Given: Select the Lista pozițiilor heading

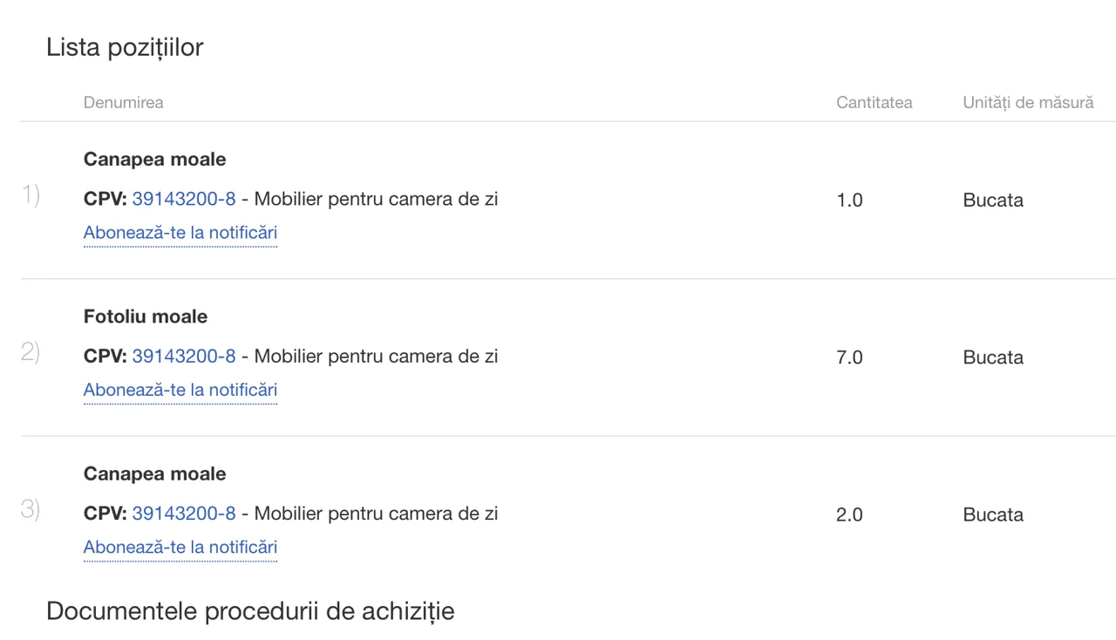Looking at the screenshot, I should 125,47.
